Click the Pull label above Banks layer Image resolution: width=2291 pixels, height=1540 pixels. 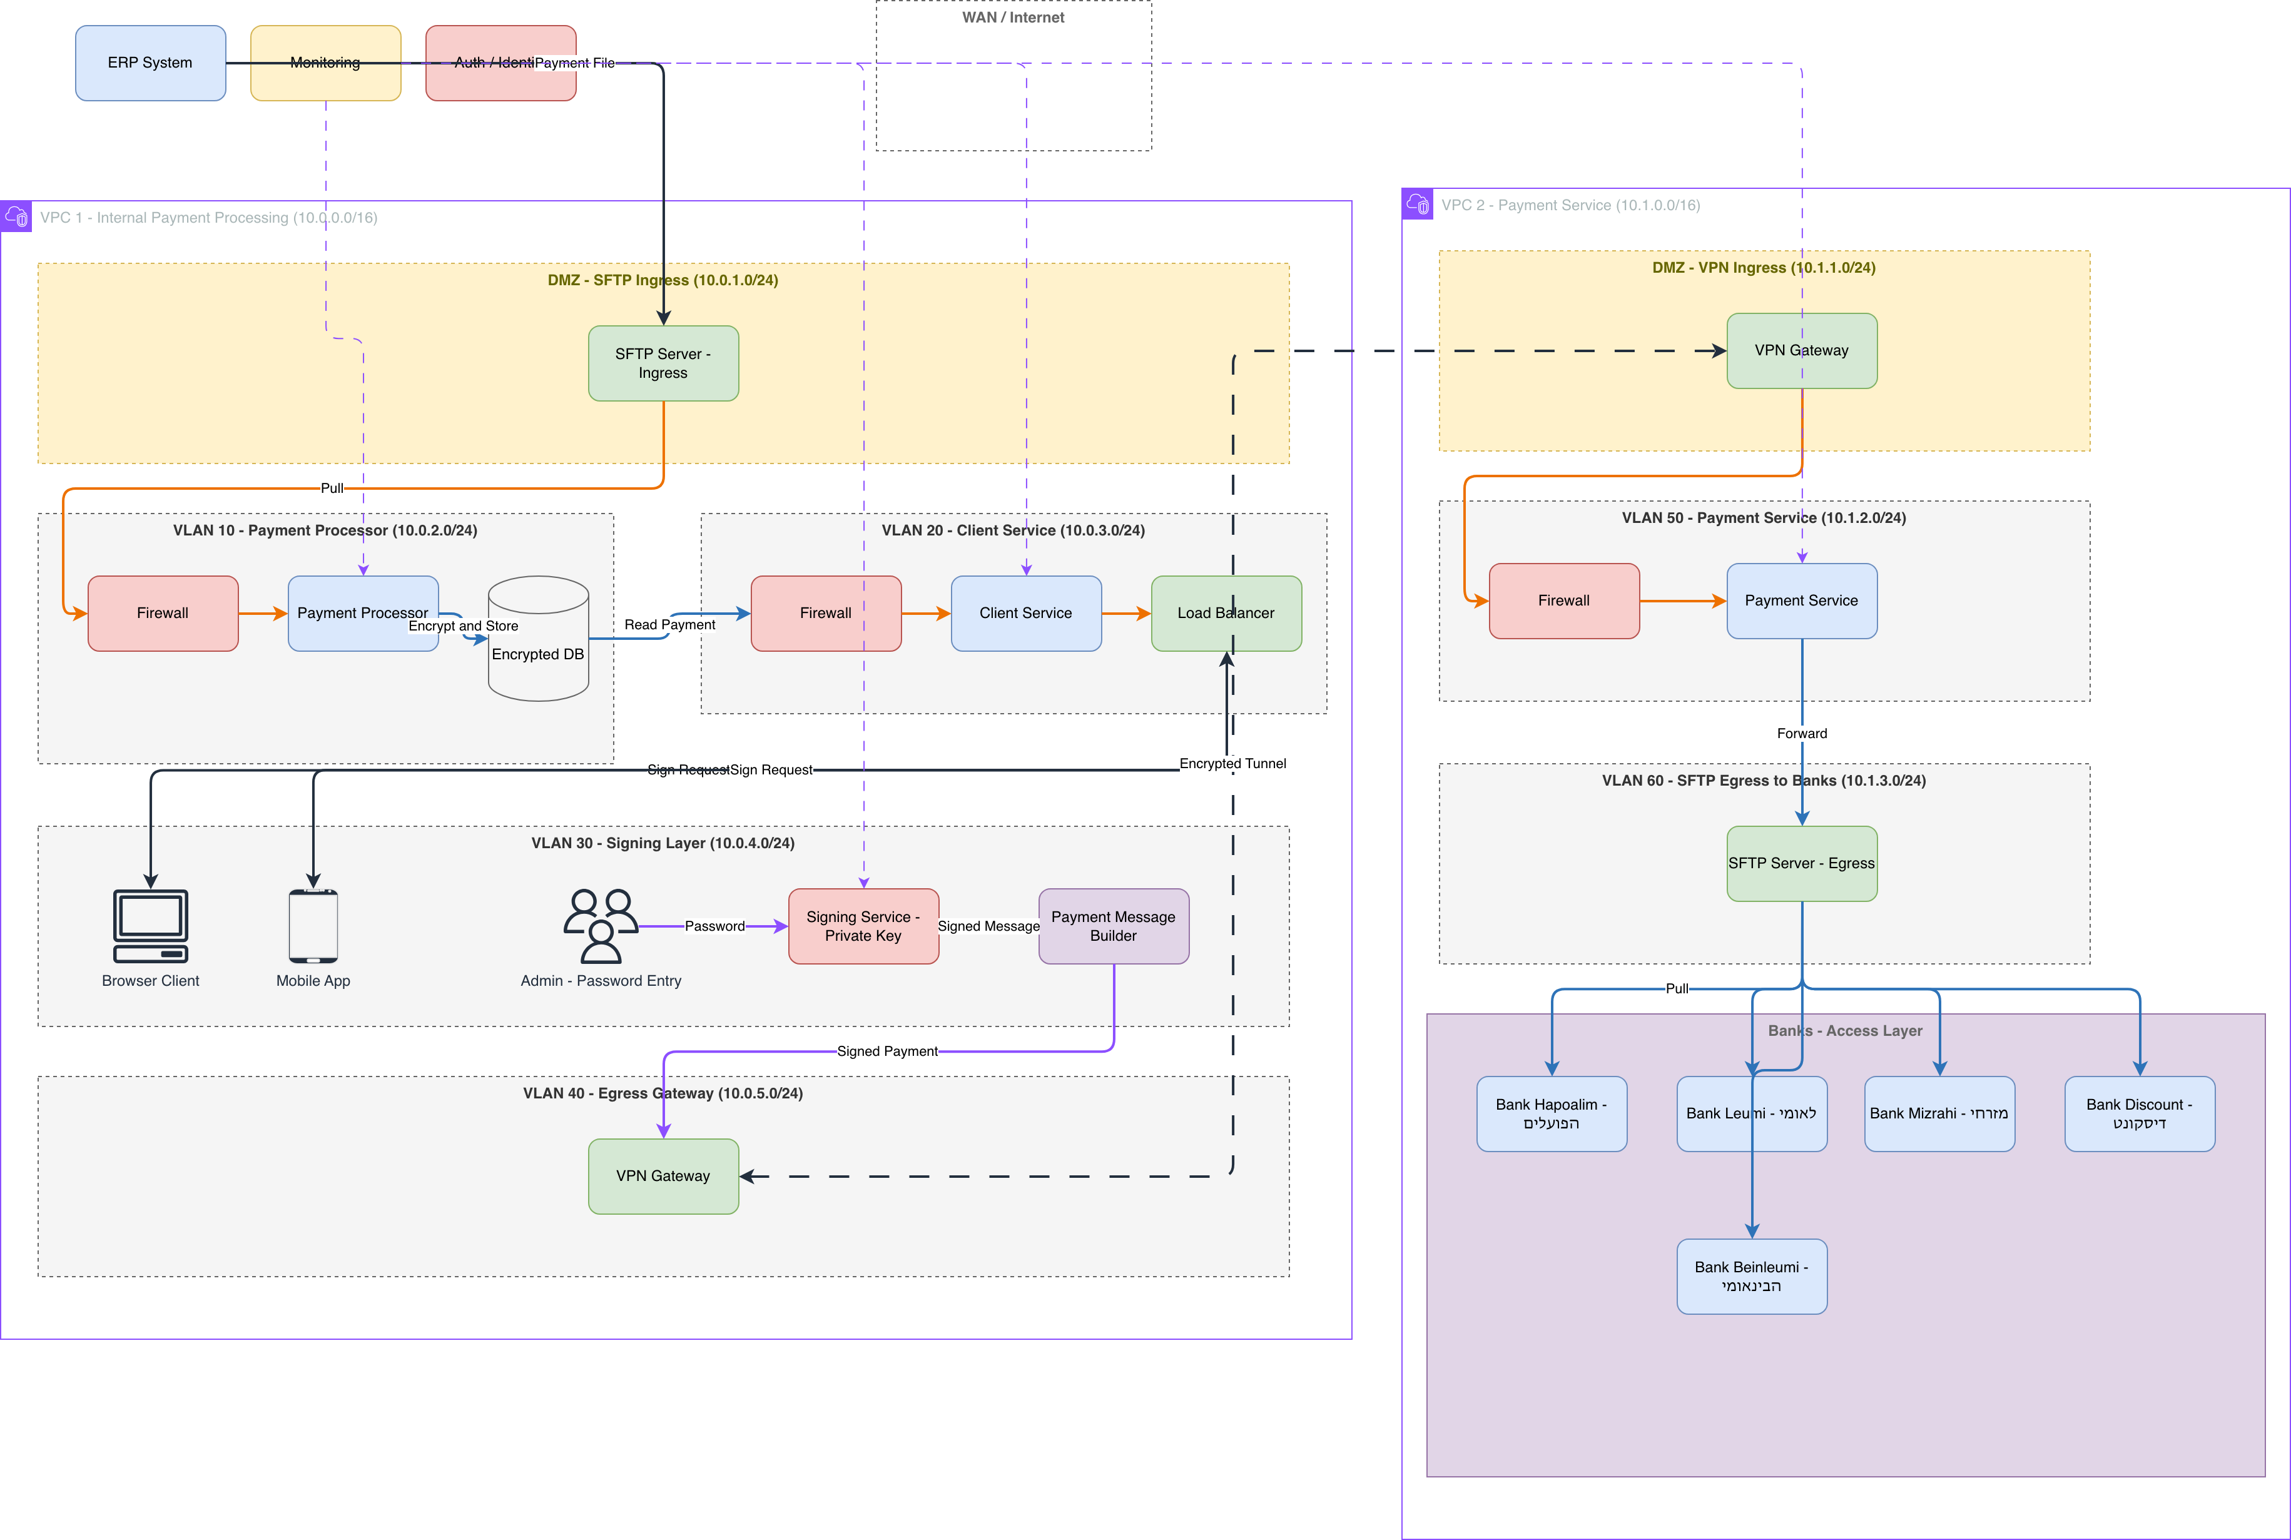point(1677,989)
